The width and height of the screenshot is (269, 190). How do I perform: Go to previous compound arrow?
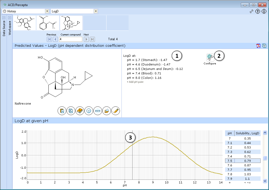pos(55,39)
